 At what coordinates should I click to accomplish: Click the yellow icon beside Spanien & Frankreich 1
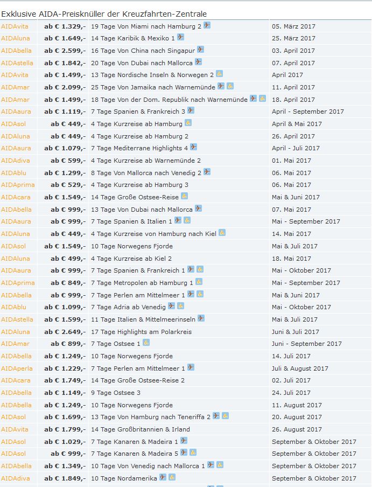[x=200, y=269]
